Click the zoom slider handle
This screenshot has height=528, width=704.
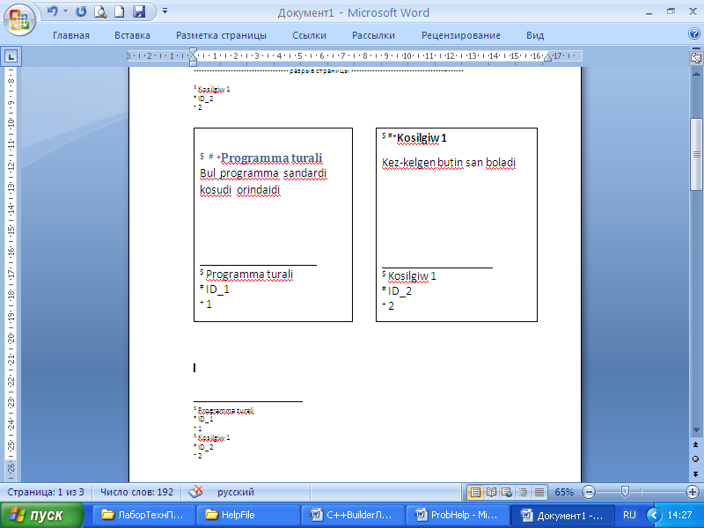[625, 492]
